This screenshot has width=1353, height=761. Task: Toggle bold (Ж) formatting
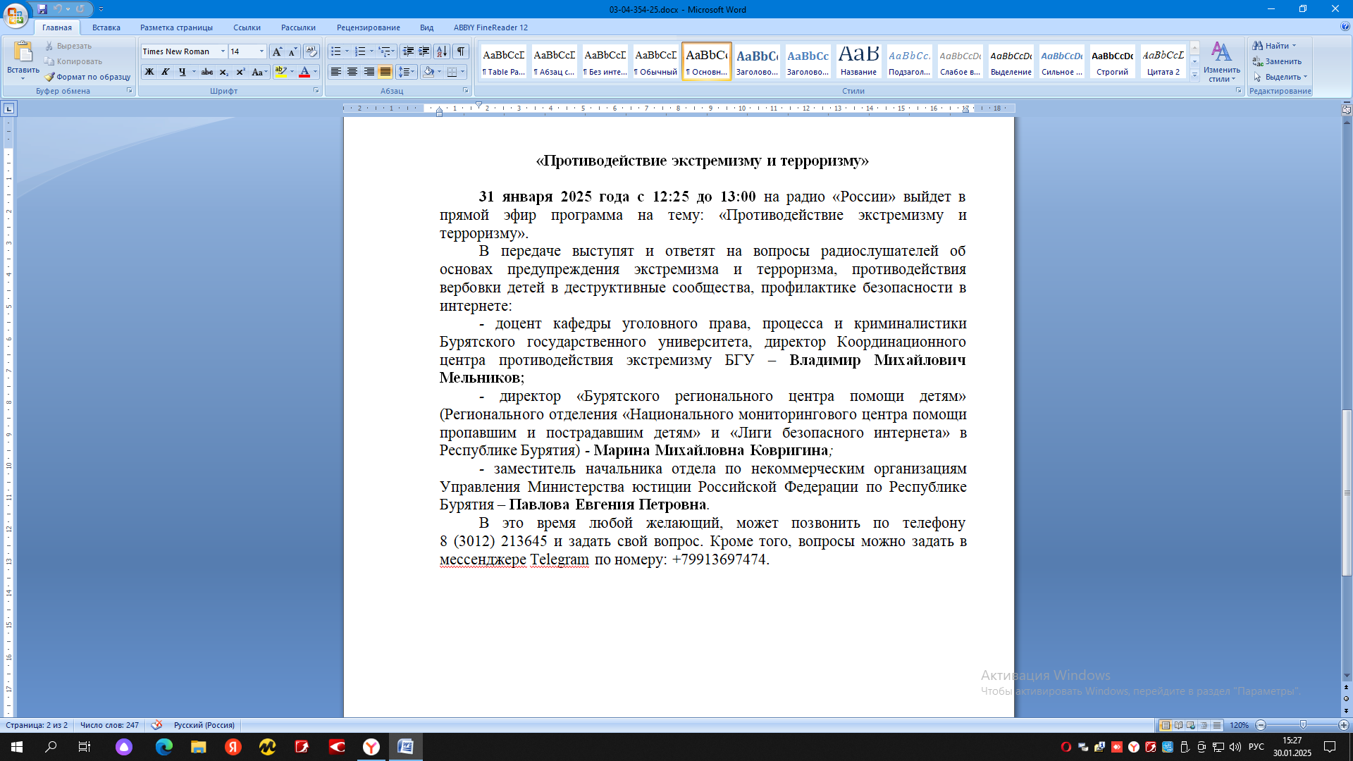pos(149,72)
